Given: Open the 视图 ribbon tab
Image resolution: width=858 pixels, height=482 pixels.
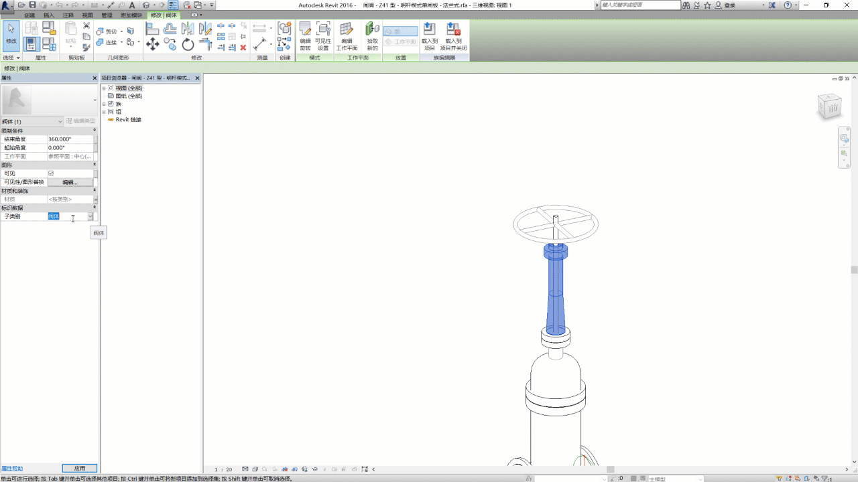Looking at the screenshot, I should pos(88,15).
